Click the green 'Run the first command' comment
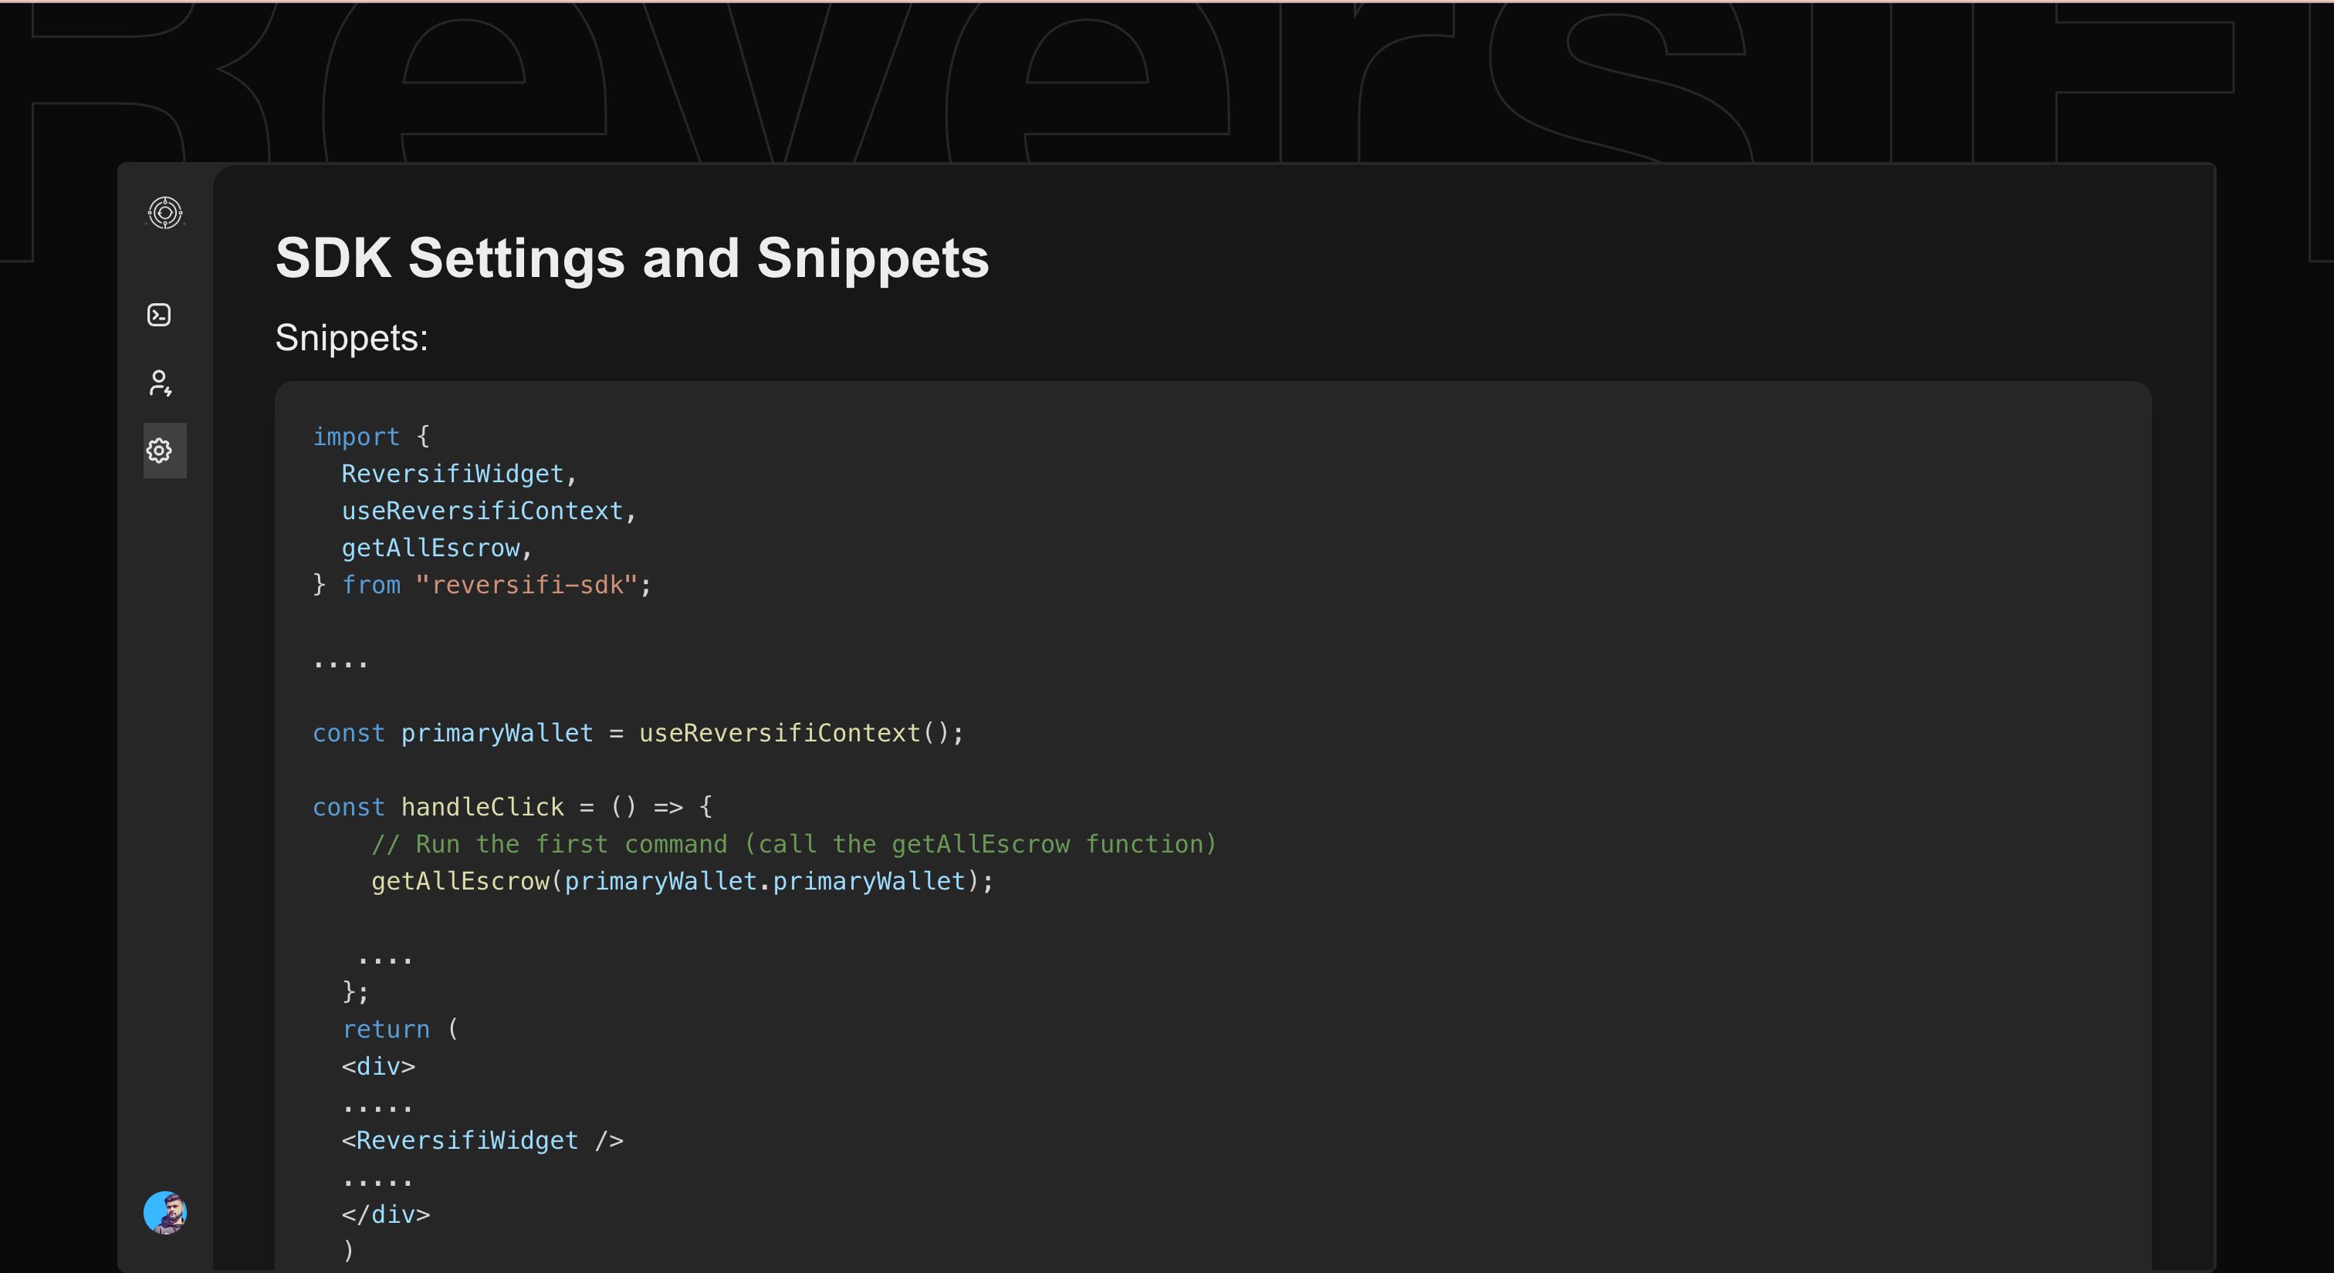The width and height of the screenshot is (2334, 1273). (793, 844)
